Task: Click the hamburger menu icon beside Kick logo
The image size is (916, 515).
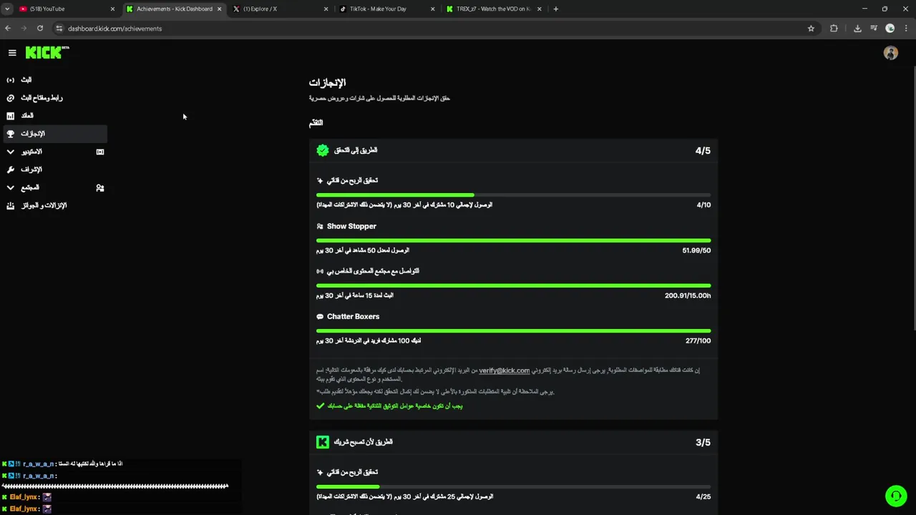Action: 12,53
